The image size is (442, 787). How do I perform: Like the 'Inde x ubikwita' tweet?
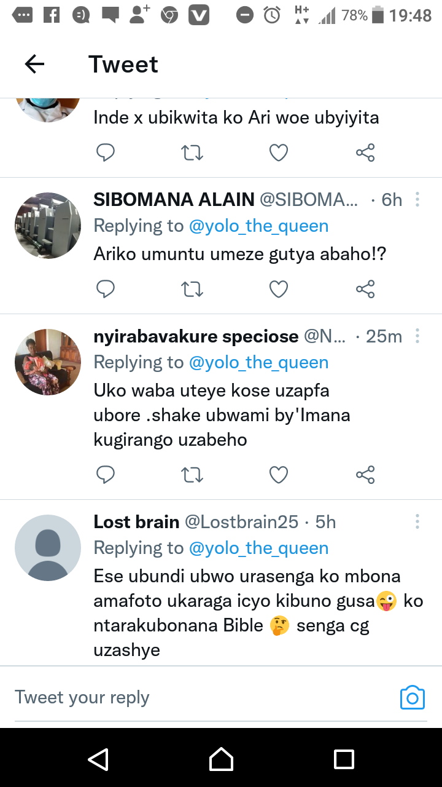279,152
